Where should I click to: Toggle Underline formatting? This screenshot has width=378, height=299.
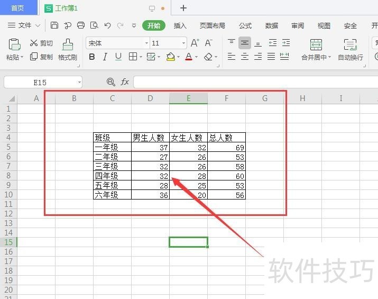point(118,57)
